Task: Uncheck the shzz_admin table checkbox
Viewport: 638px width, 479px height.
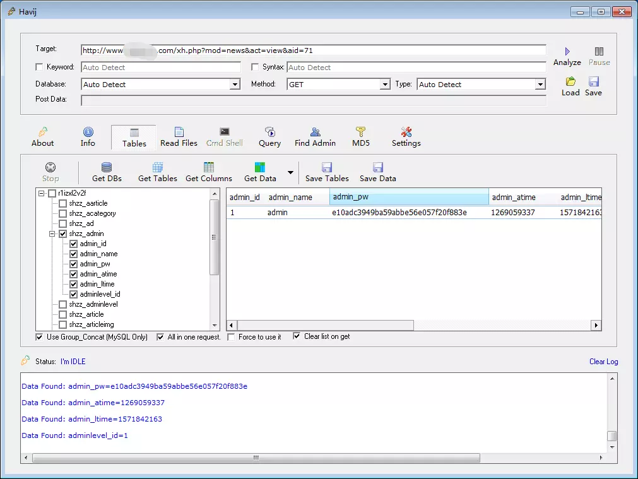Action: tap(62, 234)
